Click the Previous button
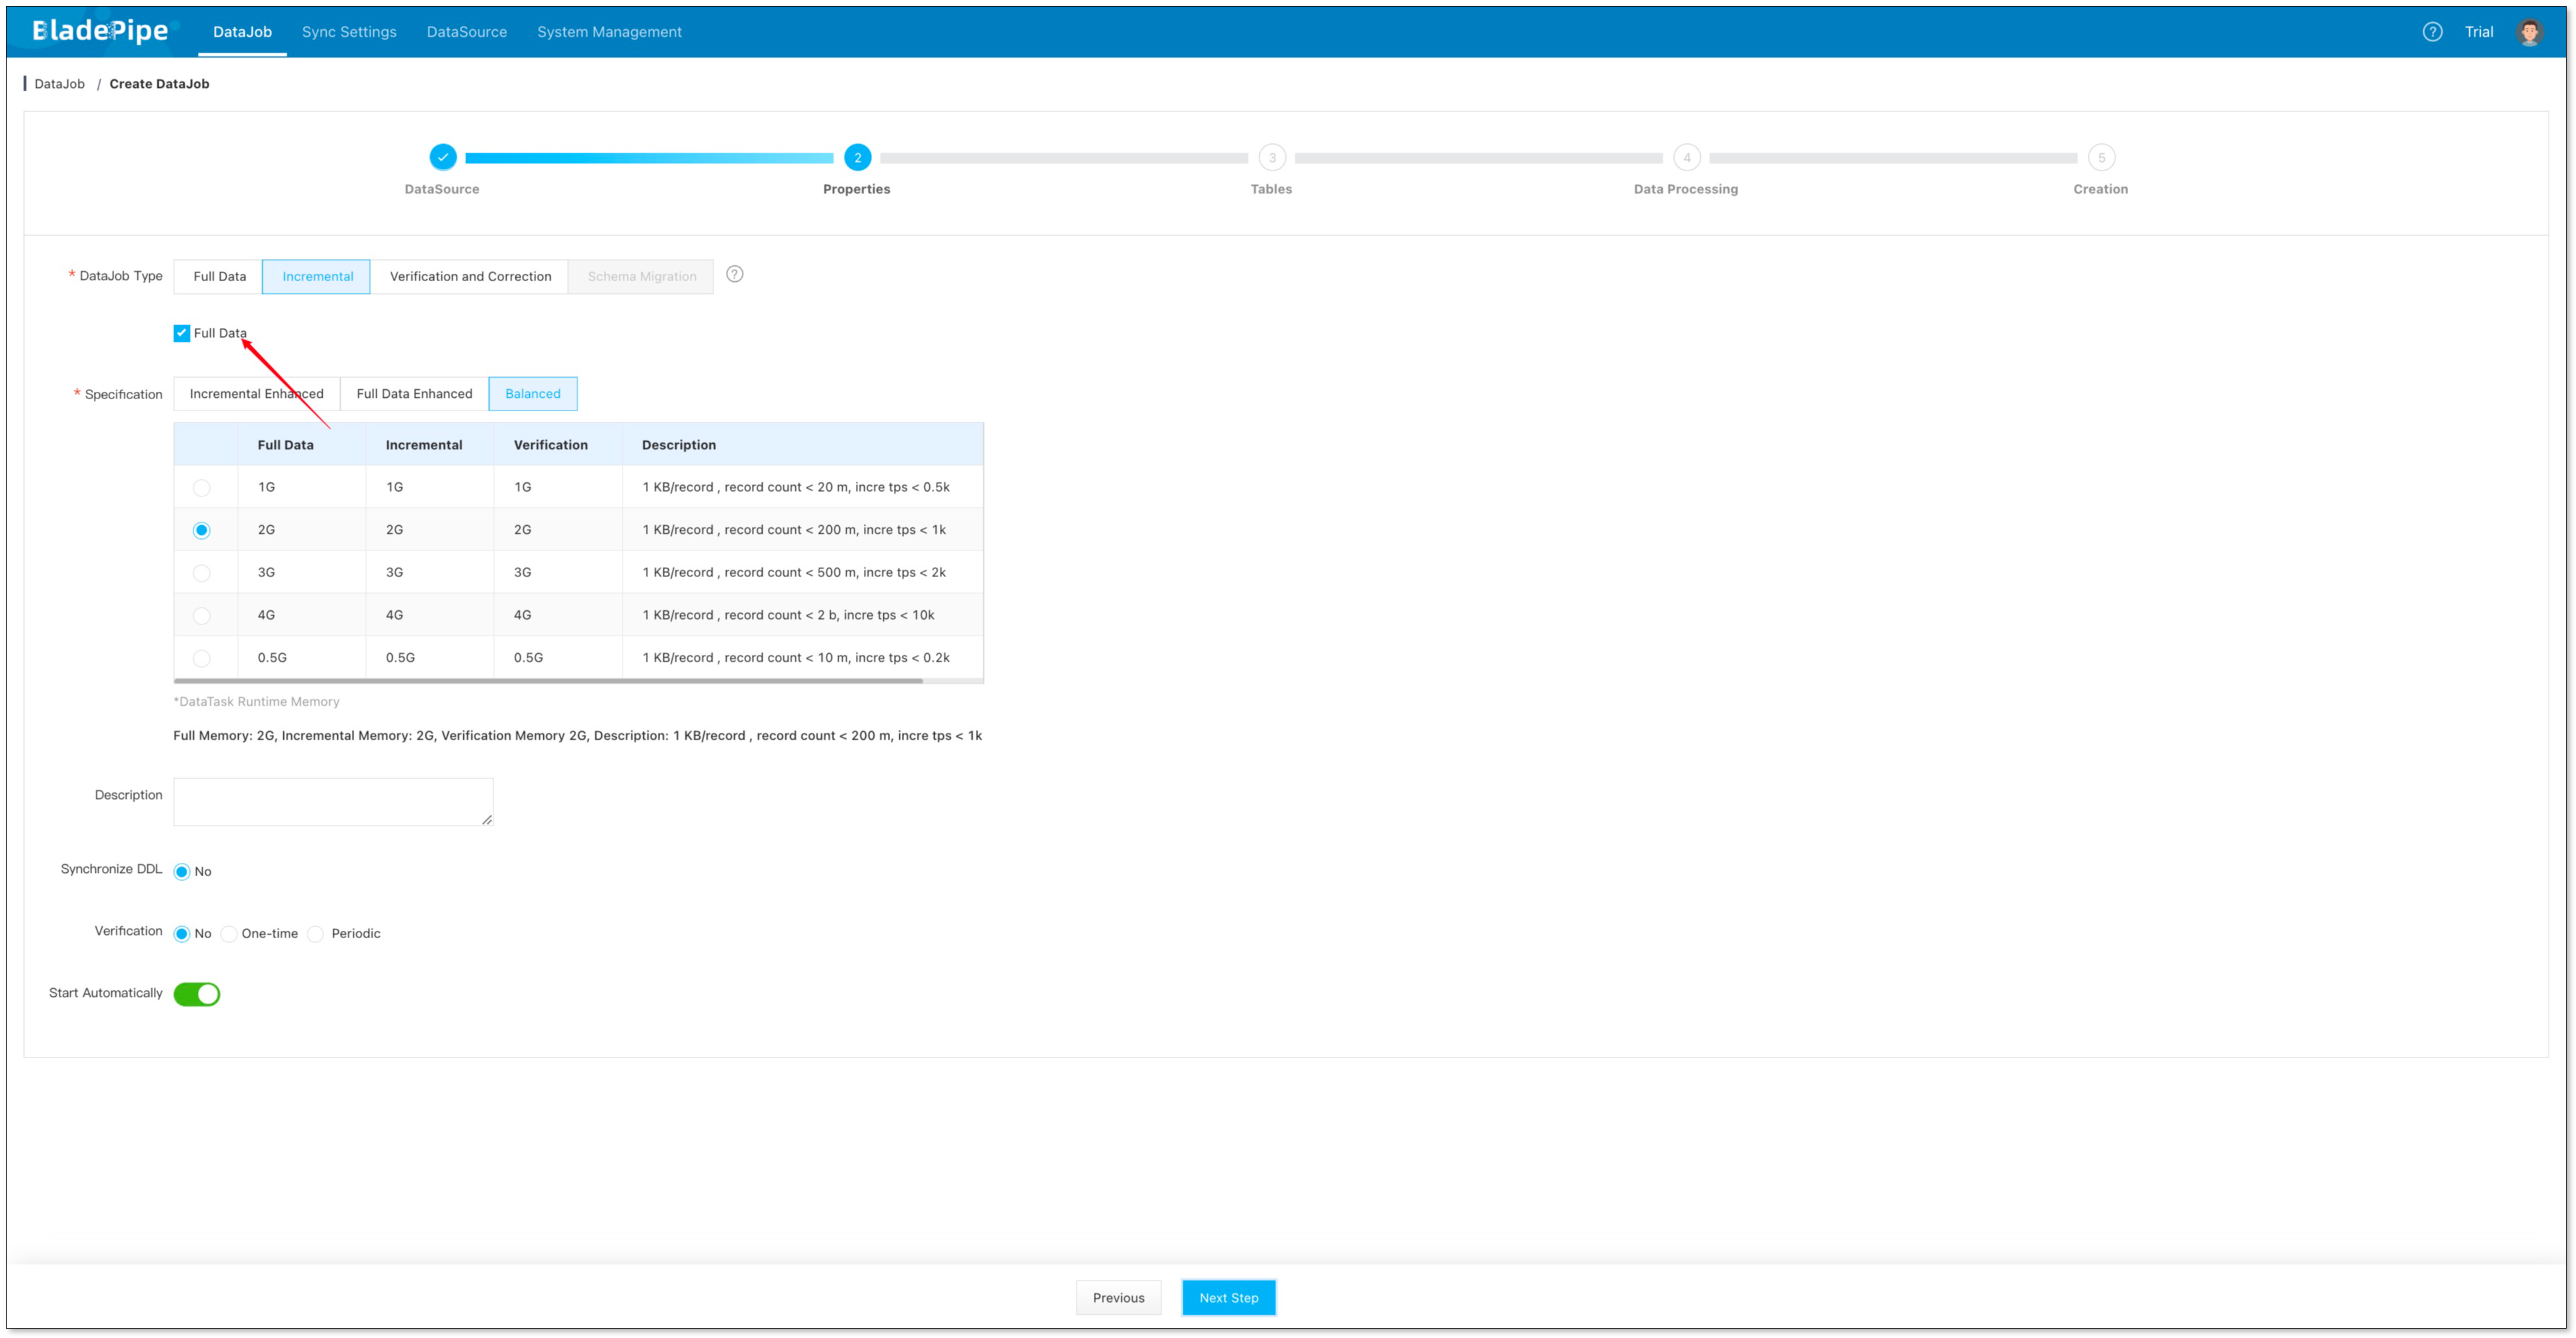 pos(1118,1298)
